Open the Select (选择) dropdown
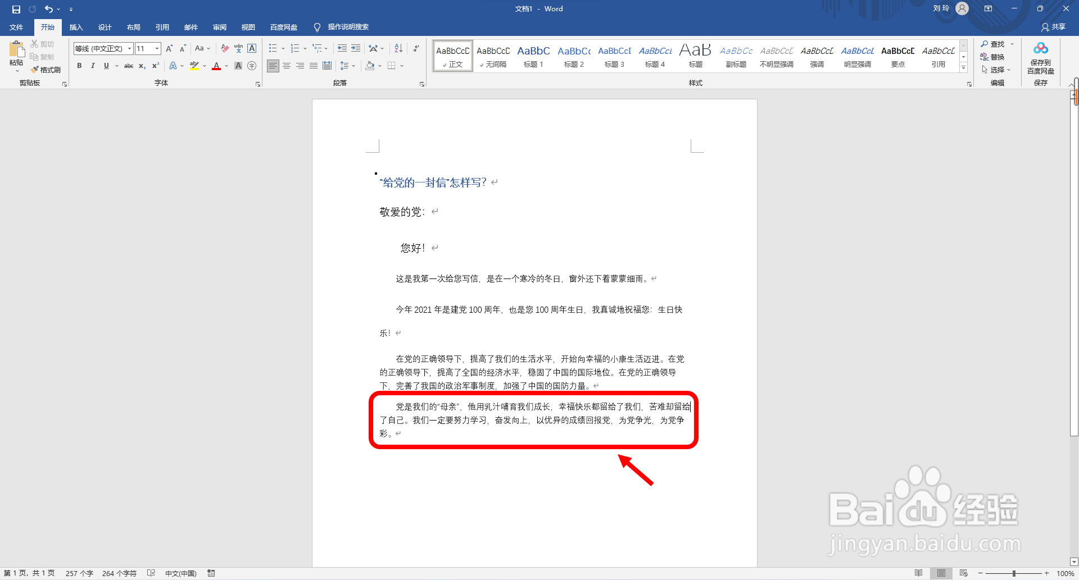 click(x=995, y=70)
